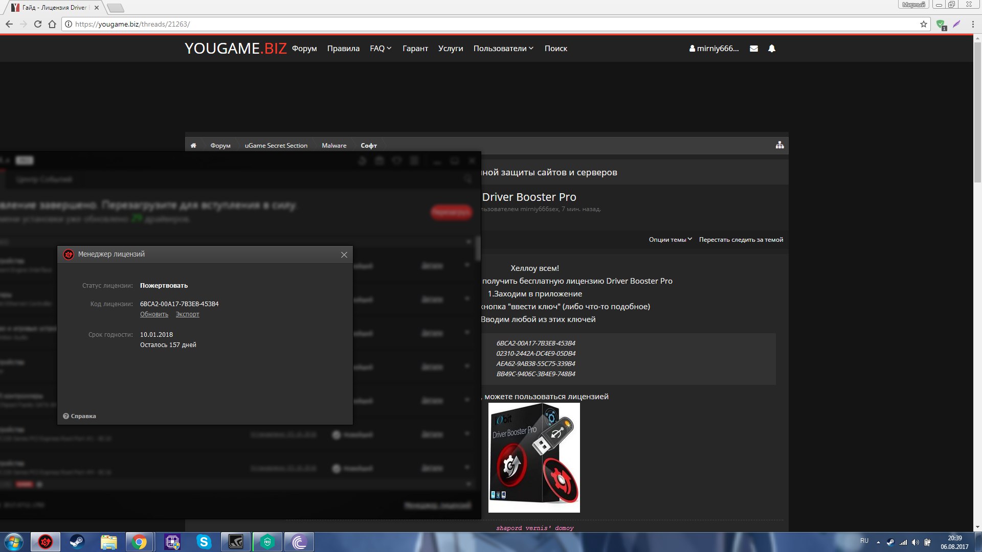This screenshot has height=552, width=982.
Task: Click the home breadcrumb icon
Action: coord(193,146)
